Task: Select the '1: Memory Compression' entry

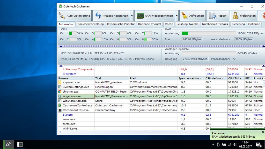Action: (78, 69)
